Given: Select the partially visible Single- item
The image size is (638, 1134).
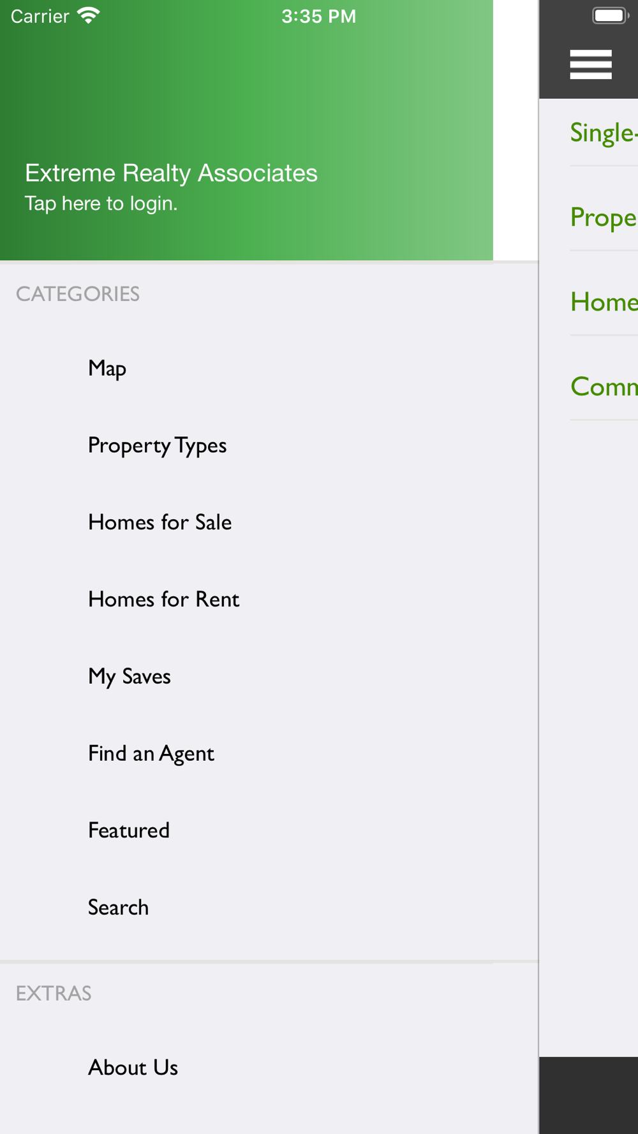Looking at the screenshot, I should [x=604, y=133].
